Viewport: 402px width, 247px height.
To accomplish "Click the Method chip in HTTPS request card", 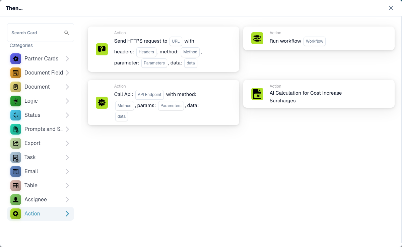I will (190, 52).
